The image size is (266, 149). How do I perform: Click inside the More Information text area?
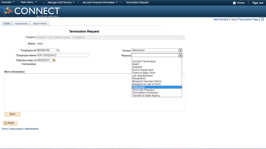[95, 92]
